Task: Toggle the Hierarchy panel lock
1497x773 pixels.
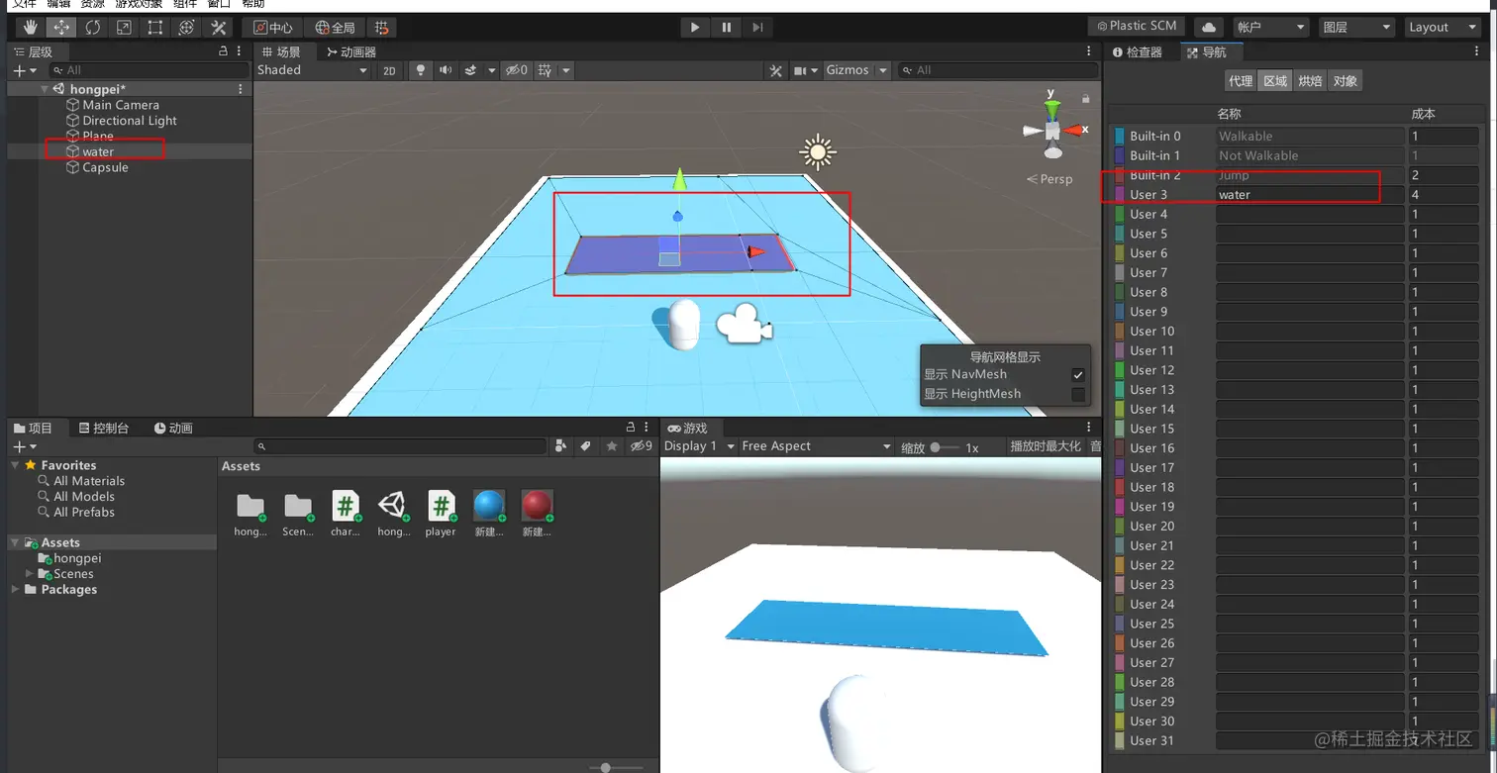Action: click(223, 51)
